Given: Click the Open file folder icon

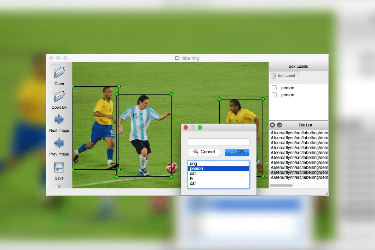Looking at the screenshot, I should click(59, 73).
